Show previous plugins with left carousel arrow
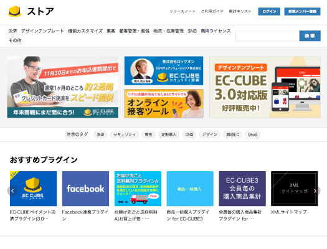Viewport: 327px width, 249px height. [x=12, y=191]
